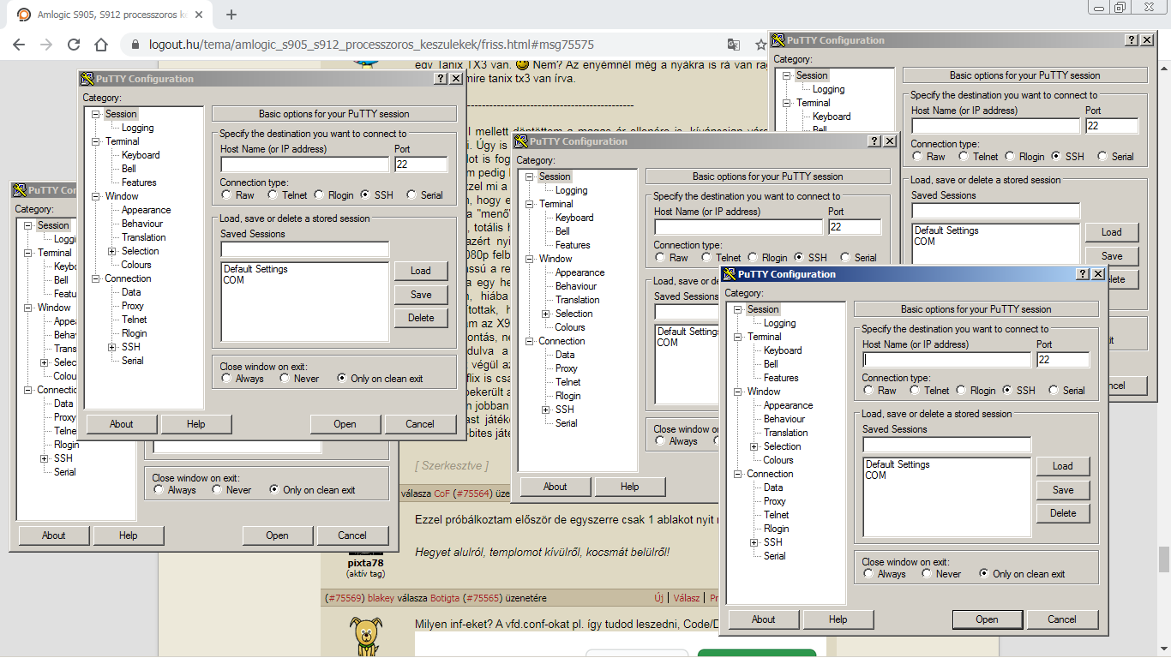Click Save button in active PuTTY window

(1063, 490)
